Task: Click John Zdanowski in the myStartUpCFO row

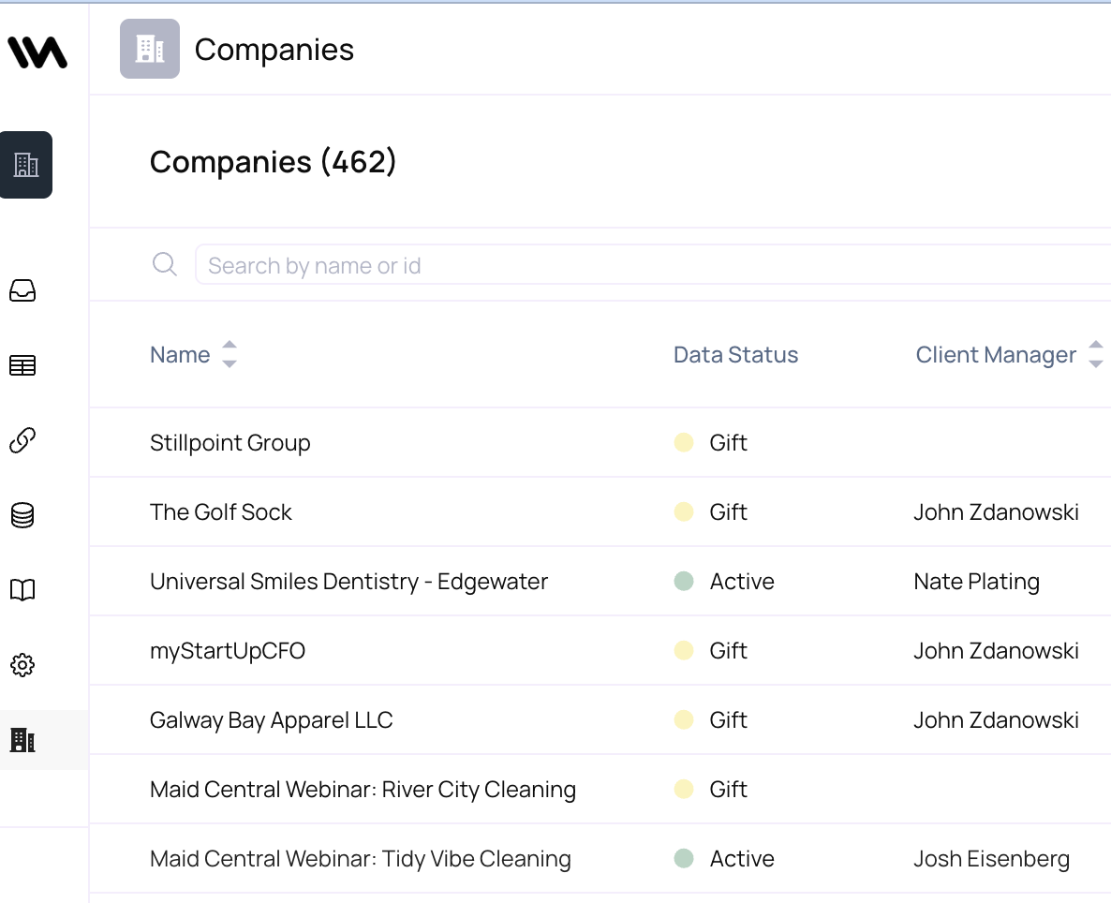Action: coord(996,651)
